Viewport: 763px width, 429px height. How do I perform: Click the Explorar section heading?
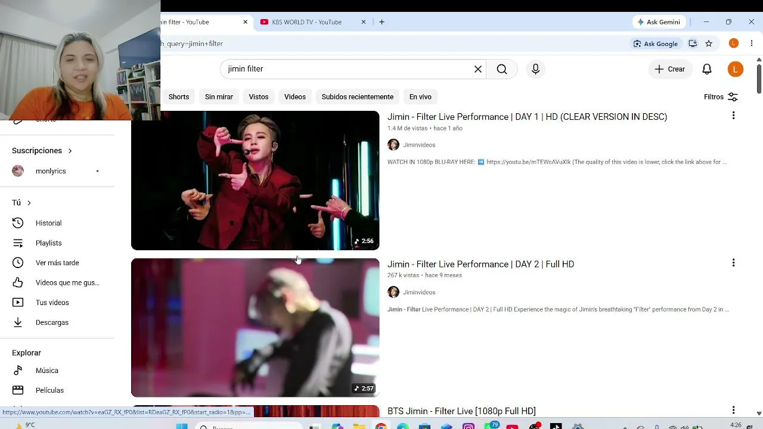[x=26, y=353]
